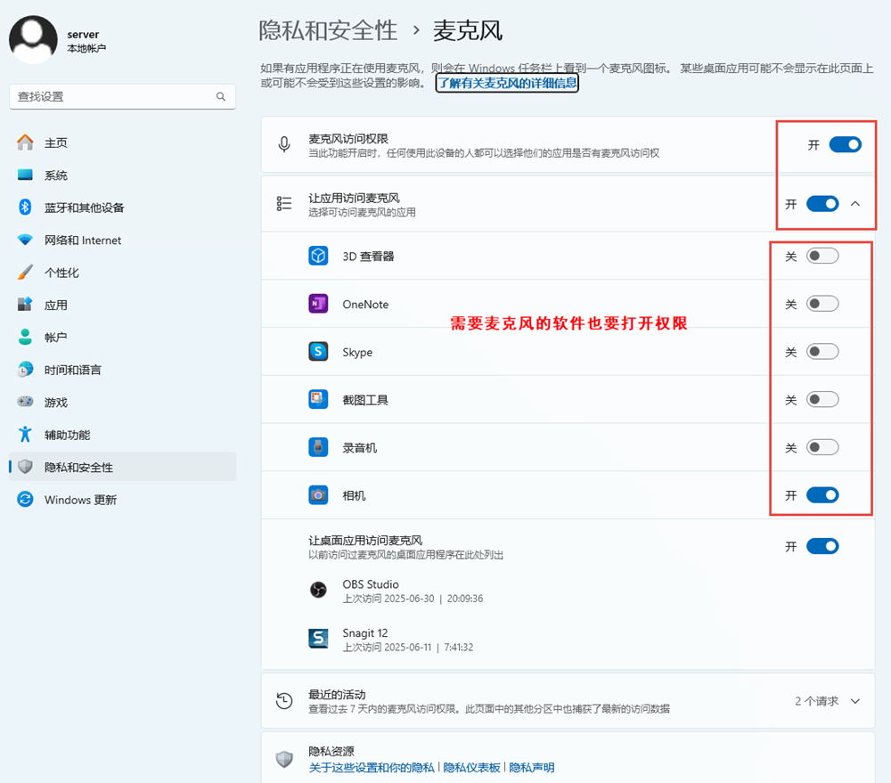Click the Skype app icon
This screenshot has width=891, height=783.
318,352
